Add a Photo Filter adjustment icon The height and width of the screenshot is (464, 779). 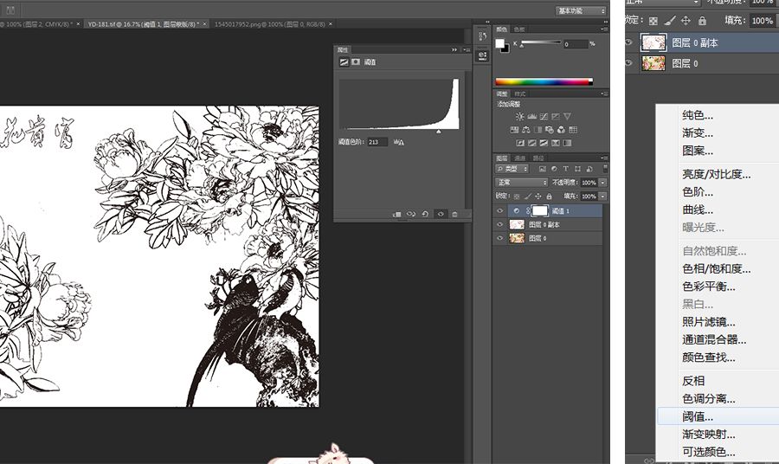point(550,130)
